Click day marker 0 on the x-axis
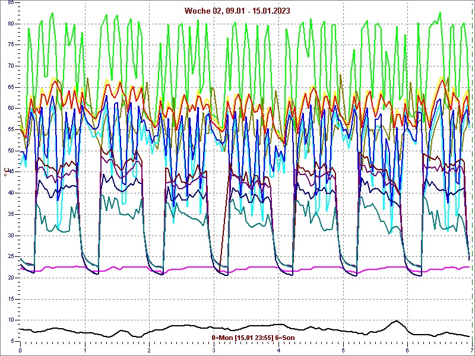This screenshot has width=475, height=356. 20,350
